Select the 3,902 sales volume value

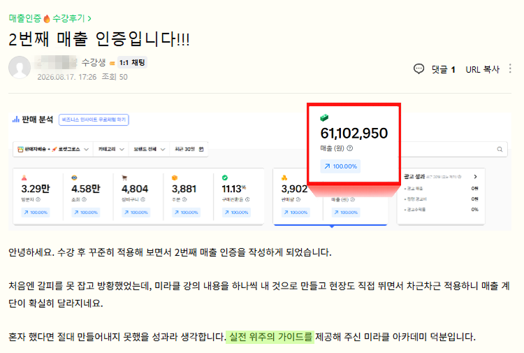(294, 189)
